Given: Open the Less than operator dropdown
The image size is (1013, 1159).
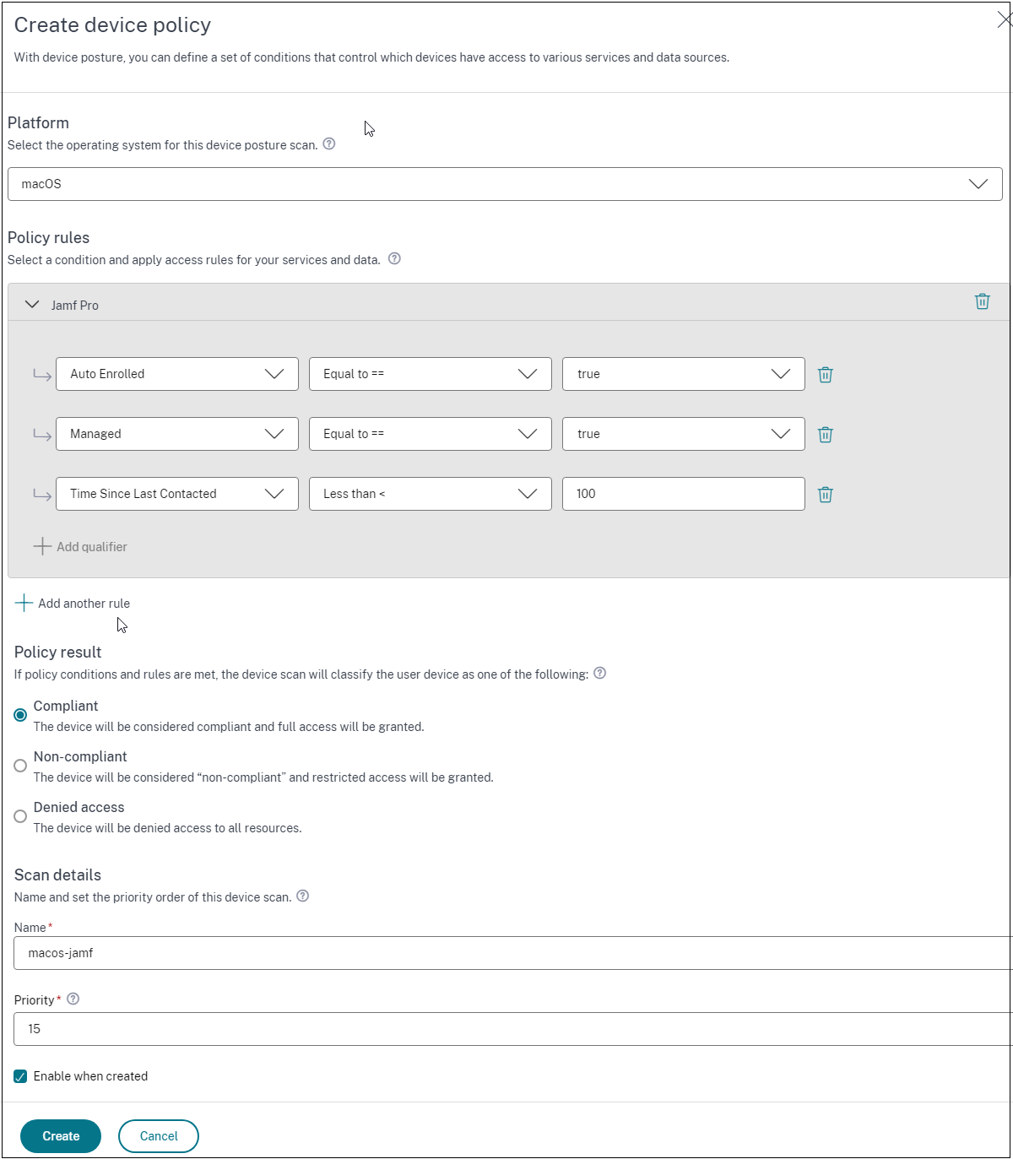Looking at the screenshot, I should click(430, 494).
